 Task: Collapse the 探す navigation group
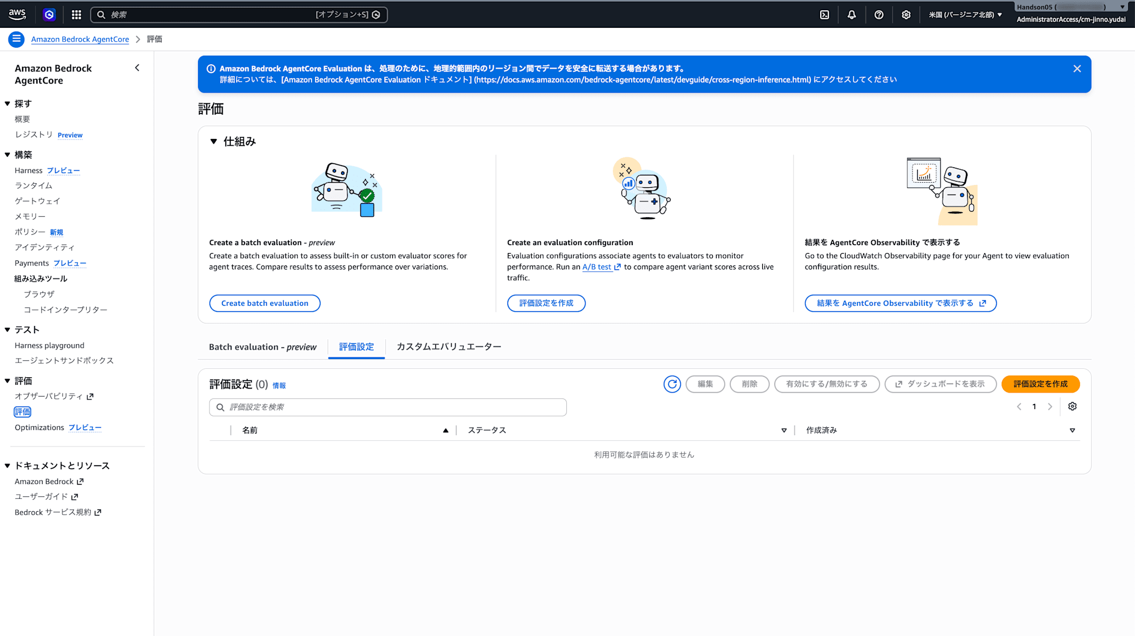coord(7,104)
